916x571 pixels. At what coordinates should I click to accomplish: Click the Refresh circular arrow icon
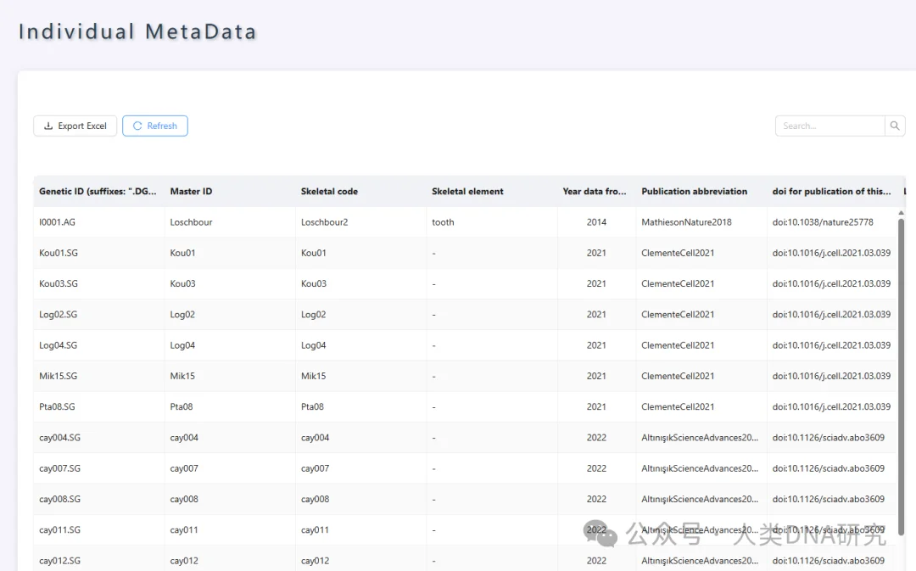pos(137,126)
